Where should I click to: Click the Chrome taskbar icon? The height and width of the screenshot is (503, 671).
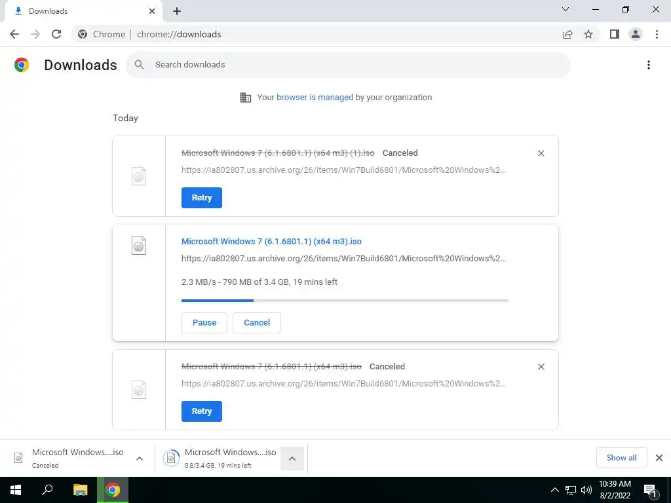pos(113,490)
